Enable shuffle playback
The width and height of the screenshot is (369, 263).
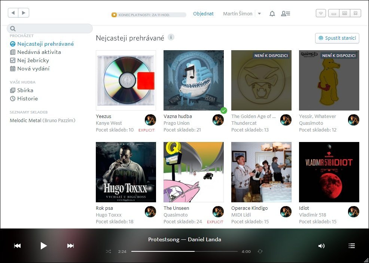tap(108, 251)
